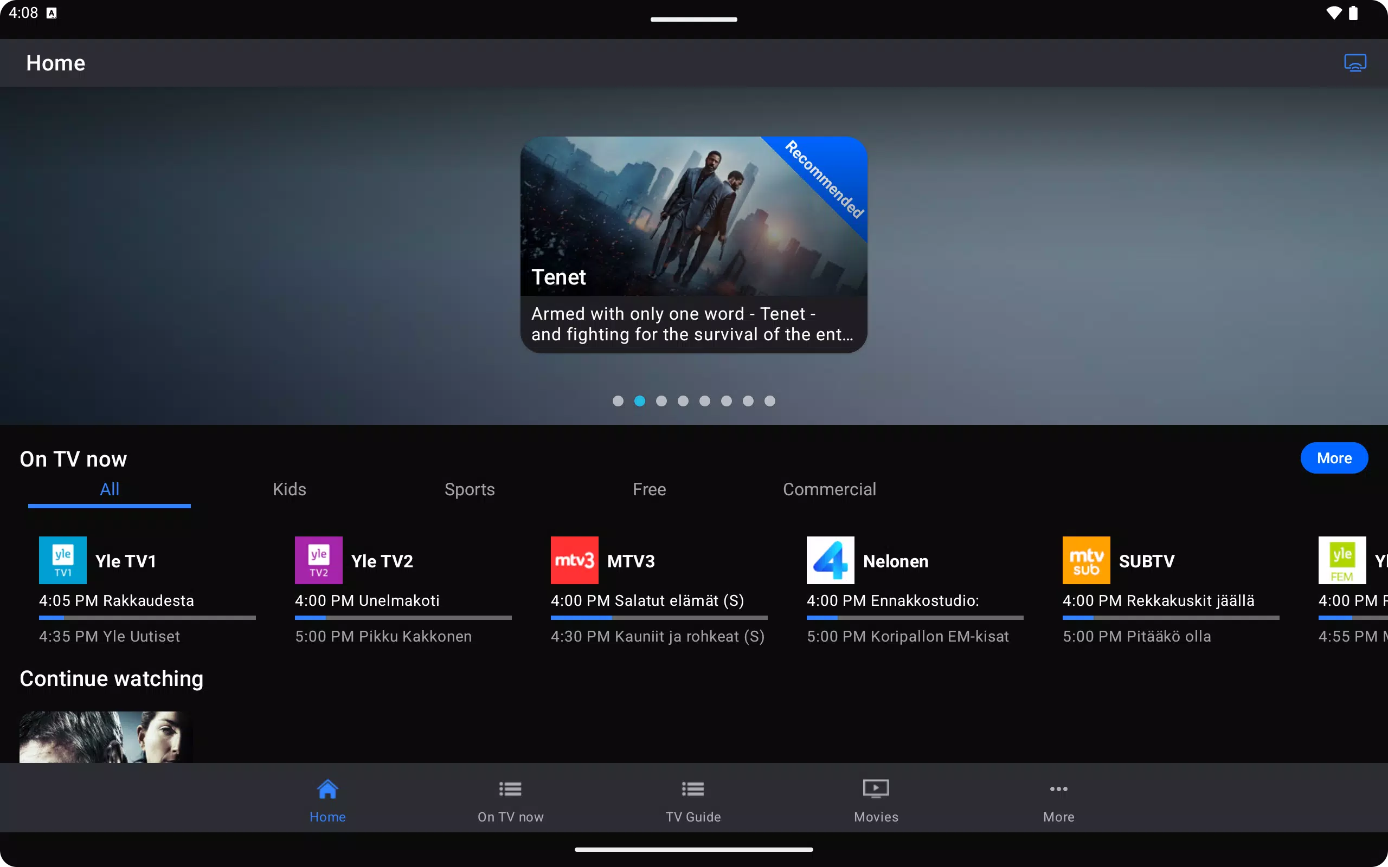The height and width of the screenshot is (867, 1388).
Task: Tap the On TV now list icon
Action: (x=510, y=789)
